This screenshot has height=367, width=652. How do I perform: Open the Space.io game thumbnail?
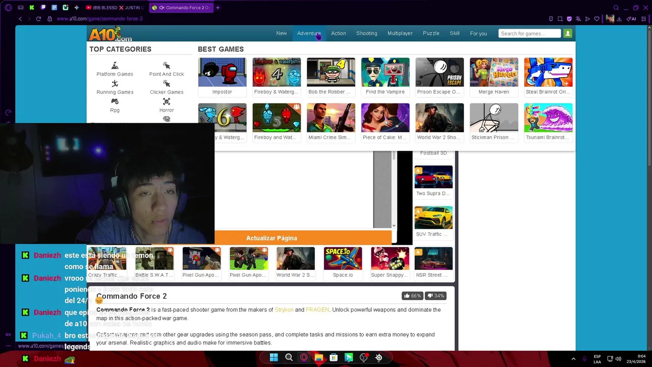click(x=343, y=258)
